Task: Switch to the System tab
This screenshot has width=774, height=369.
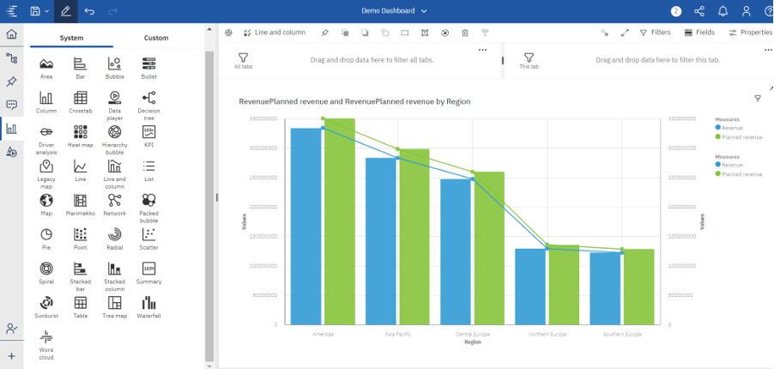Action: 71,38
